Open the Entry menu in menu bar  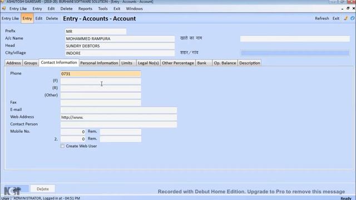click(37, 9)
